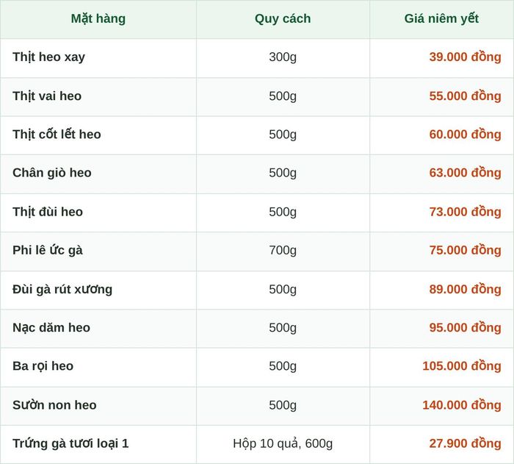The image size is (514, 464).
Task: Click the 700g specification cell
Action: pos(283,251)
